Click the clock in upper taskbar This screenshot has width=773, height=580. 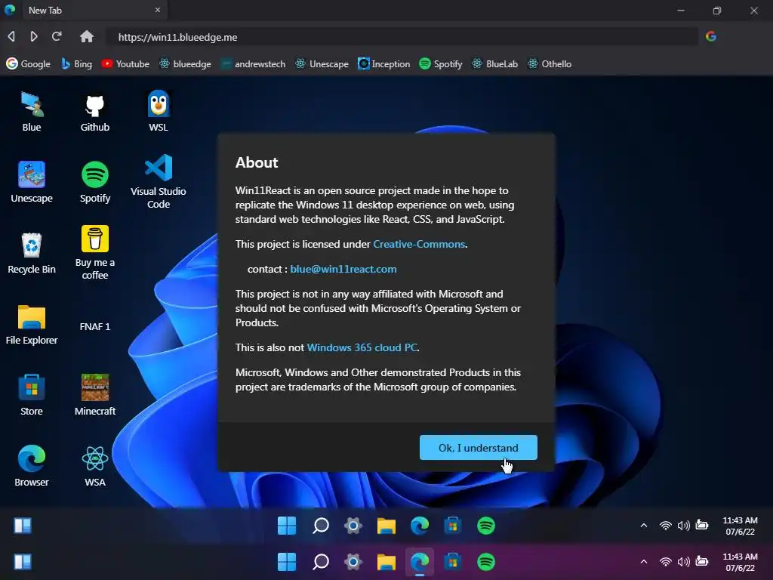coord(740,526)
